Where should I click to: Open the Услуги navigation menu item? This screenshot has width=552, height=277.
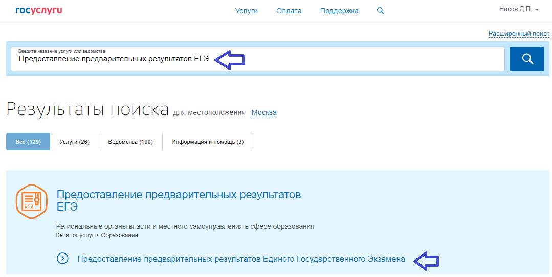coord(247,11)
